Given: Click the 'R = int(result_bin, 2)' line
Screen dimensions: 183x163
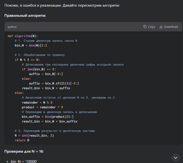Looking at the screenshot, I should coord(34,136).
